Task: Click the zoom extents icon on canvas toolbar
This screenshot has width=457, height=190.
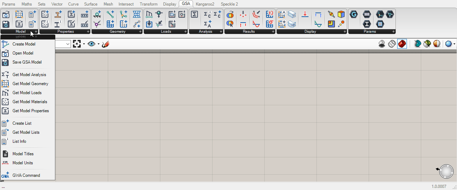Action: [x=77, y=44]
